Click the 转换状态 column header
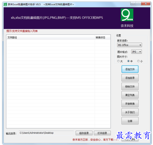153x145 pixels. click(x=103, y=38)
